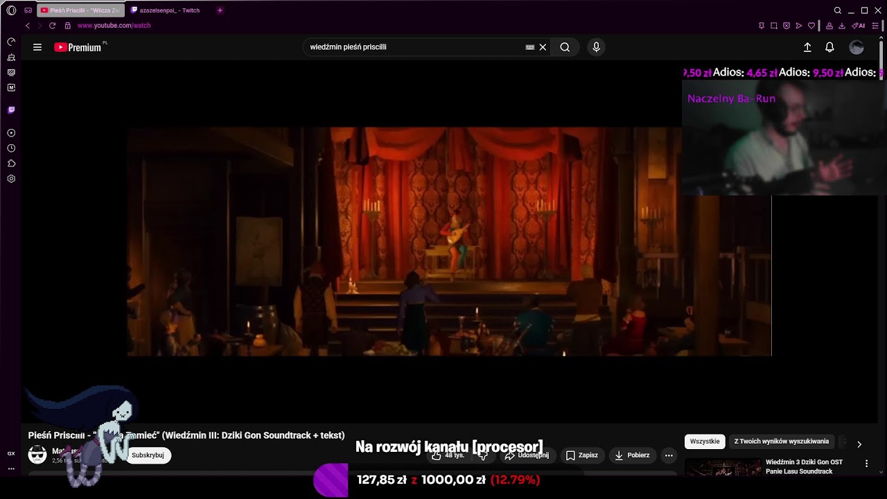Click the pinboard pin icon in toolbar
887x499 pixels.
(762, 26)
